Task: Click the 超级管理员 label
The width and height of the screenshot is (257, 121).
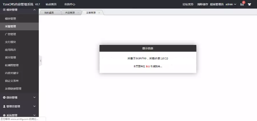Action: [x=217, y=4]
